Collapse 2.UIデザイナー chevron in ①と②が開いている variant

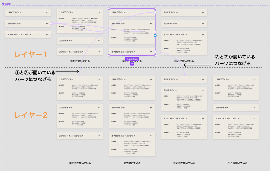(99, 107)
